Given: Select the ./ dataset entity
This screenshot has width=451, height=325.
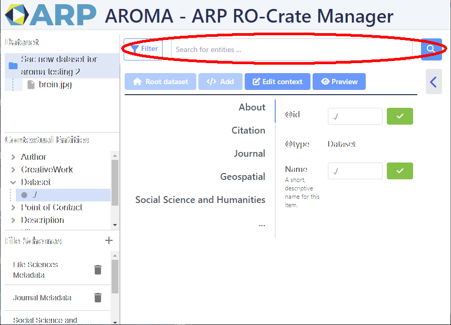Looking at the screenshot, I should point(63,195).
